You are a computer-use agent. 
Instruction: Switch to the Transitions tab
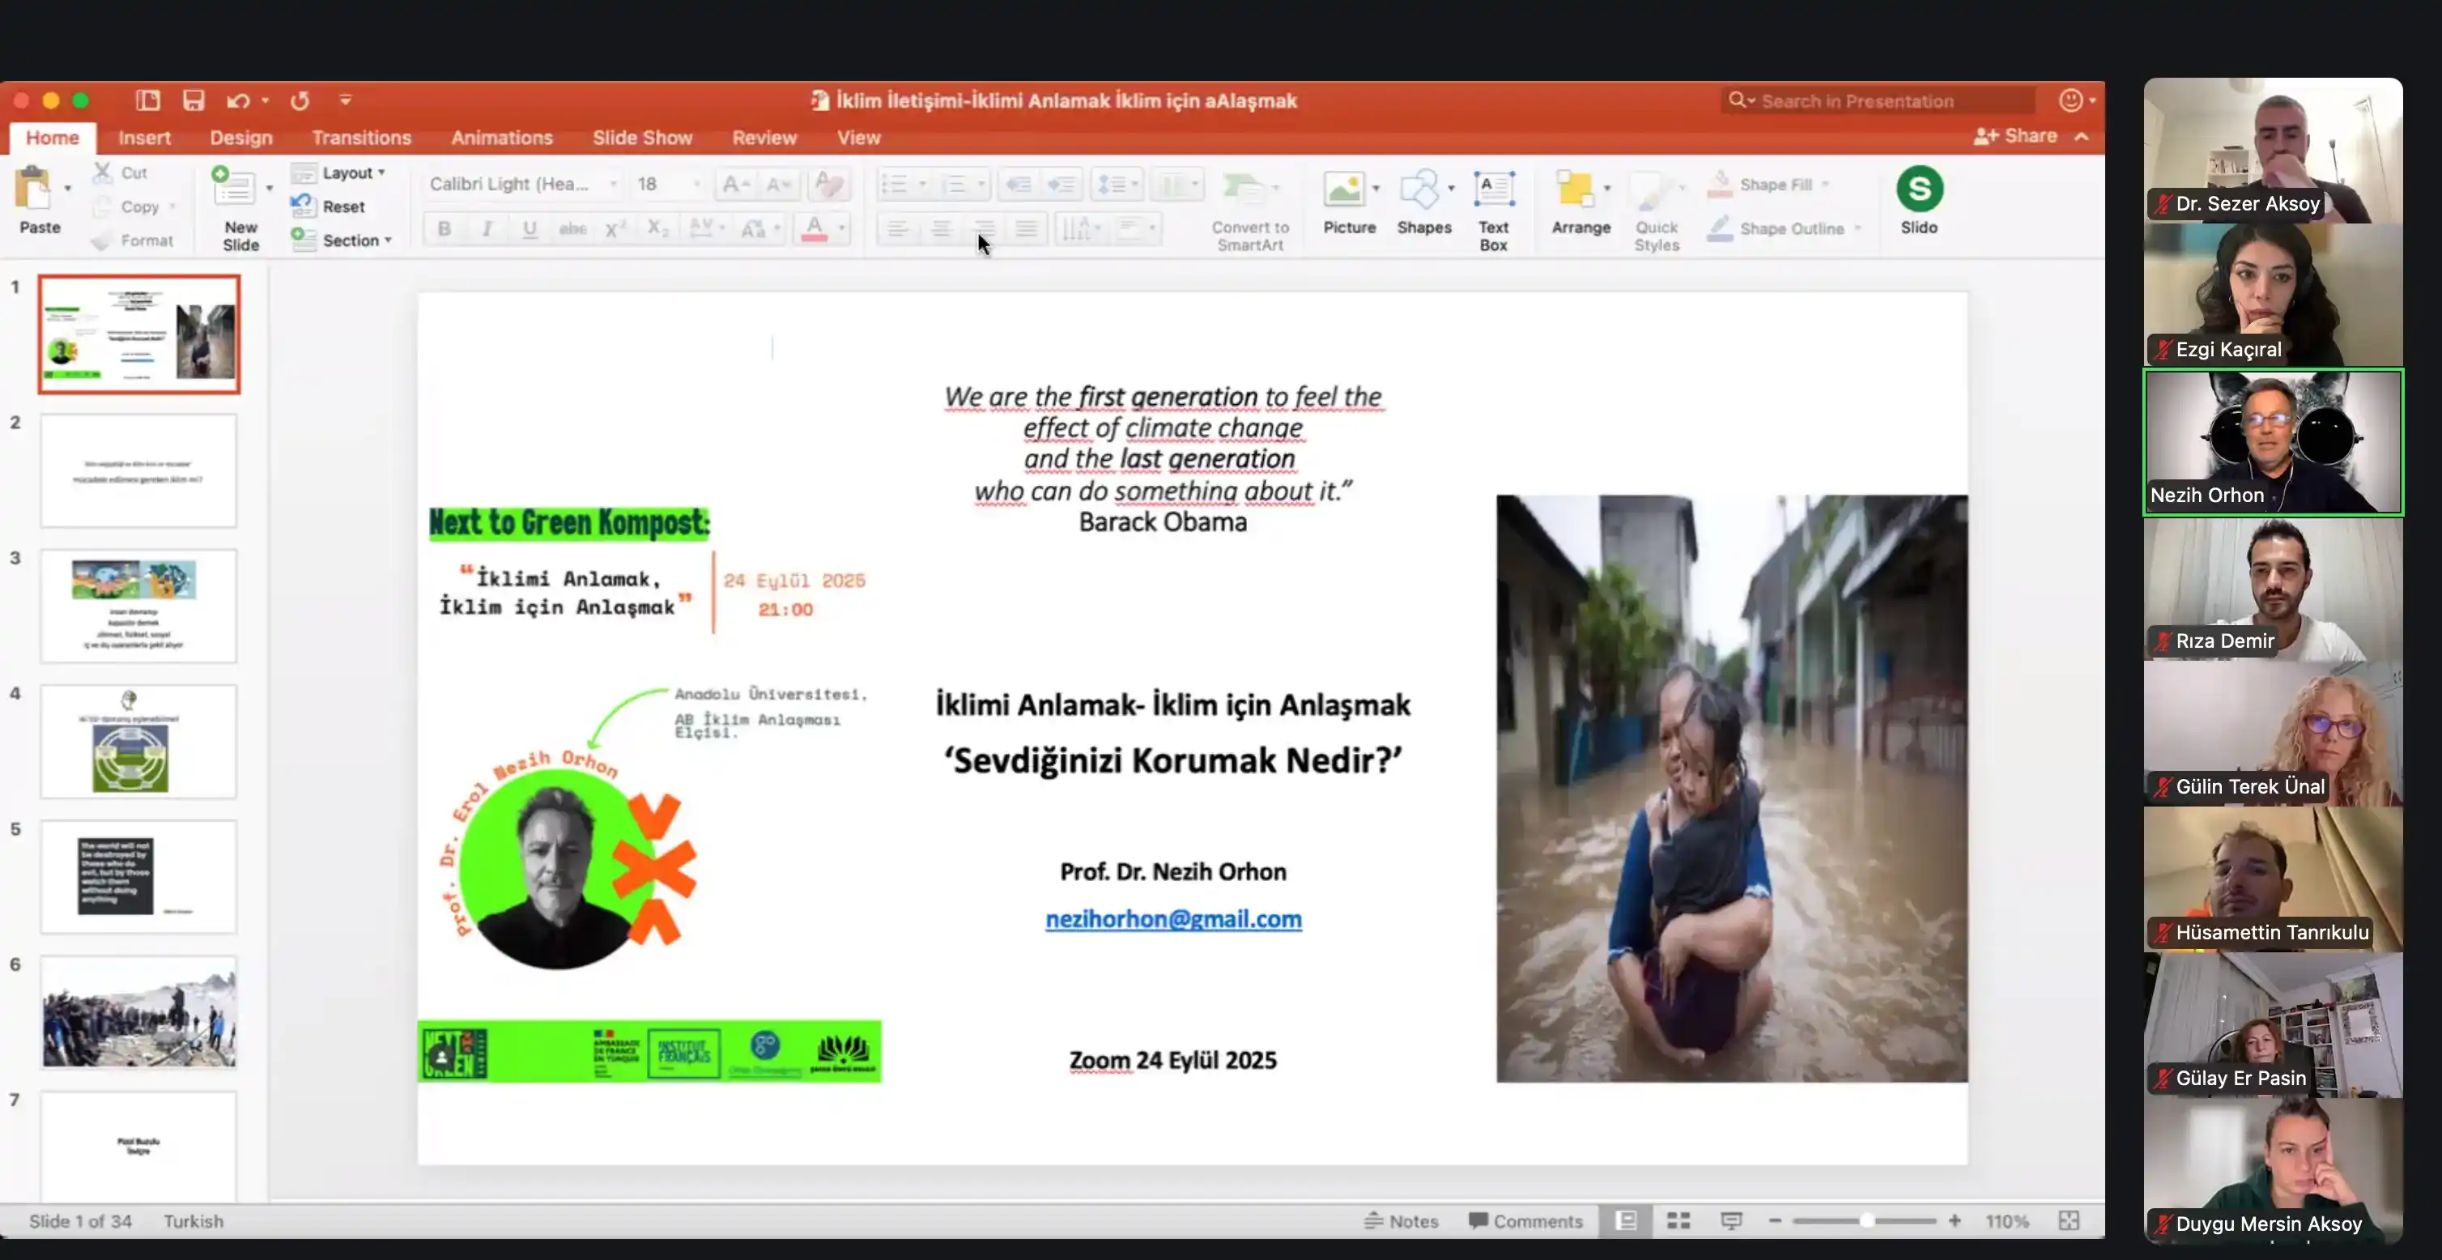361,138
